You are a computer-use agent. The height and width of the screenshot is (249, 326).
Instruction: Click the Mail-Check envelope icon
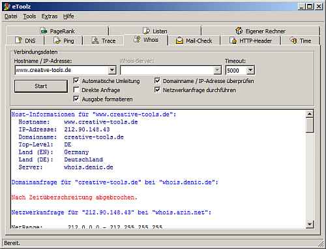(x=179, y=41)
